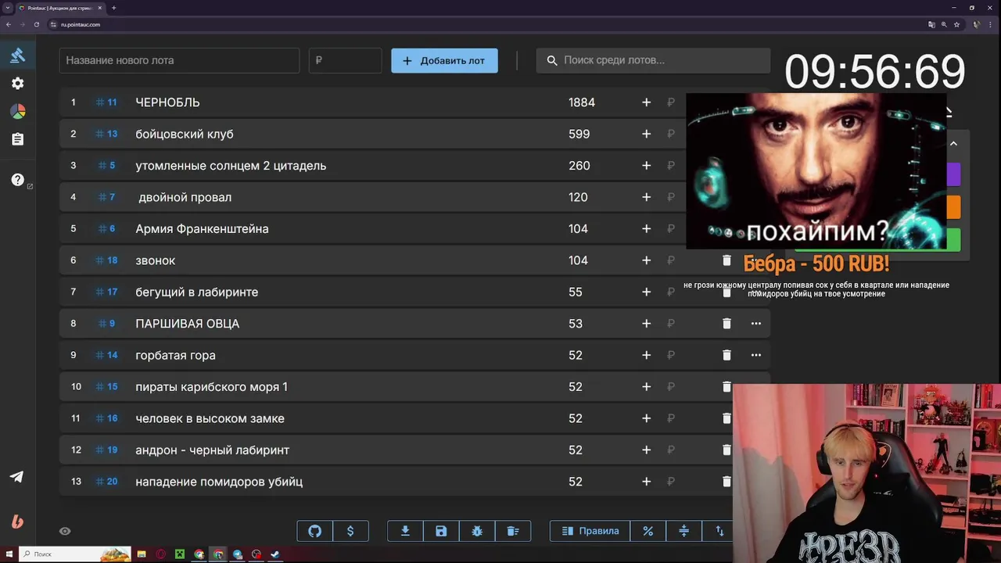Viewport: 1001px width, 563px height.
Task: Click the ЧЕРНОБЛЬ lot name
Action: pyautogui.click(x=167, y=102)
